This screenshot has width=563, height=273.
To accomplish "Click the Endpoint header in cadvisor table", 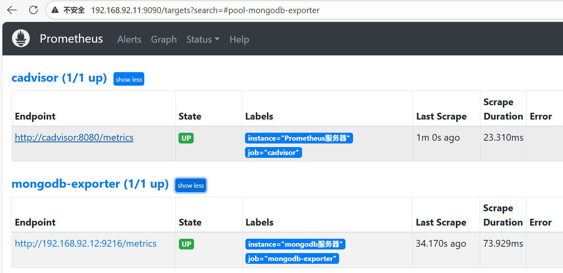I will [x=35, y=116].
